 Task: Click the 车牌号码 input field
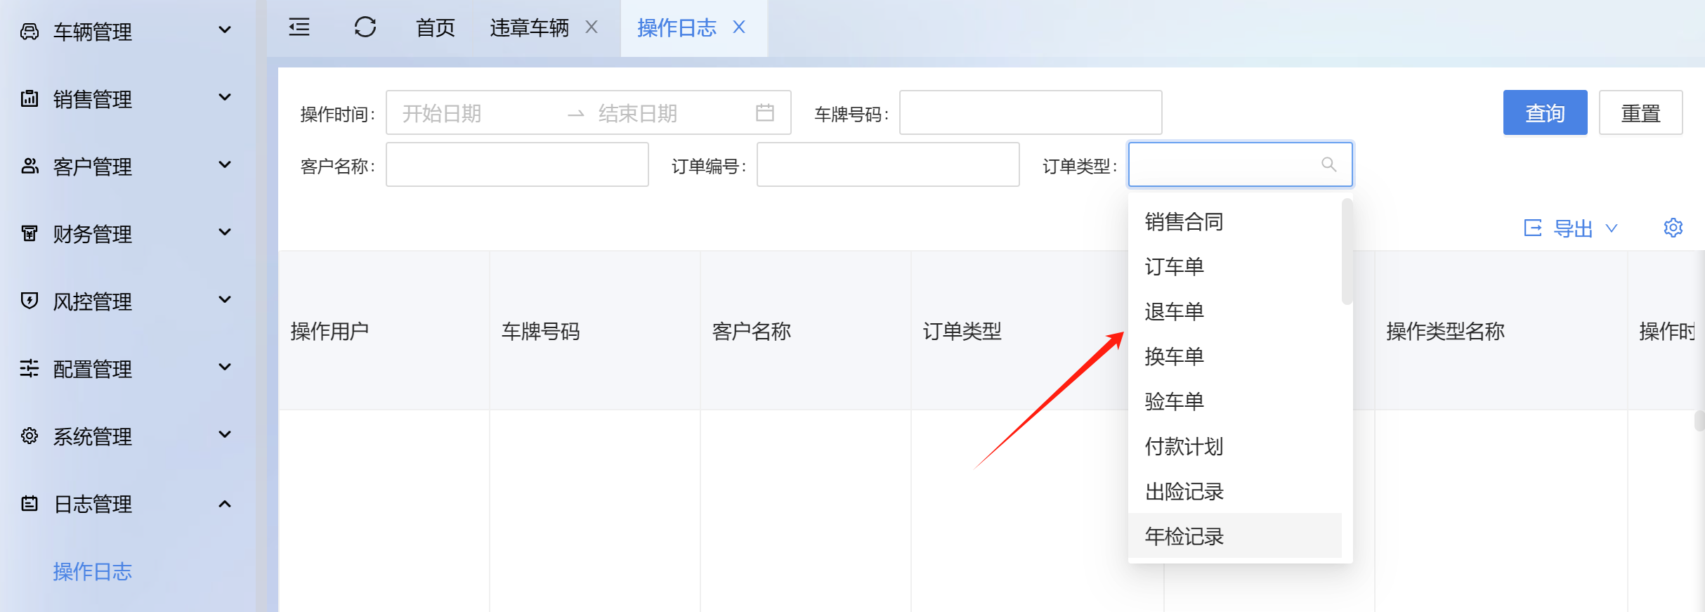click(1030, 112)
